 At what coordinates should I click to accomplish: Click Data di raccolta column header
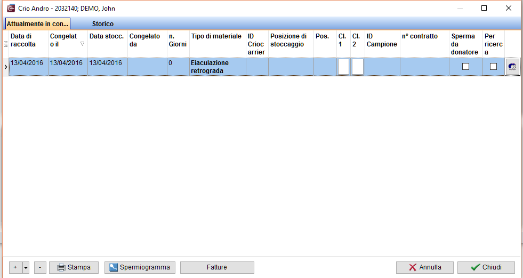point(29,44)
